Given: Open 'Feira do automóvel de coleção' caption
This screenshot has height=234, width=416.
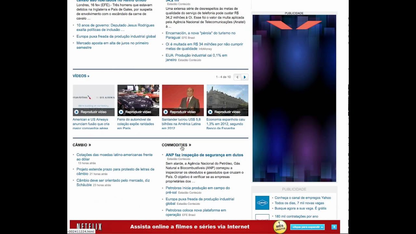Looking at the screenshot, I should pyautogui.click(x=136, y=124).
